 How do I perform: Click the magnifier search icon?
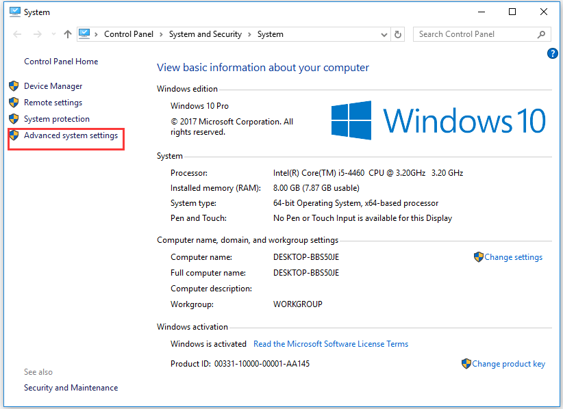point(542,34)
